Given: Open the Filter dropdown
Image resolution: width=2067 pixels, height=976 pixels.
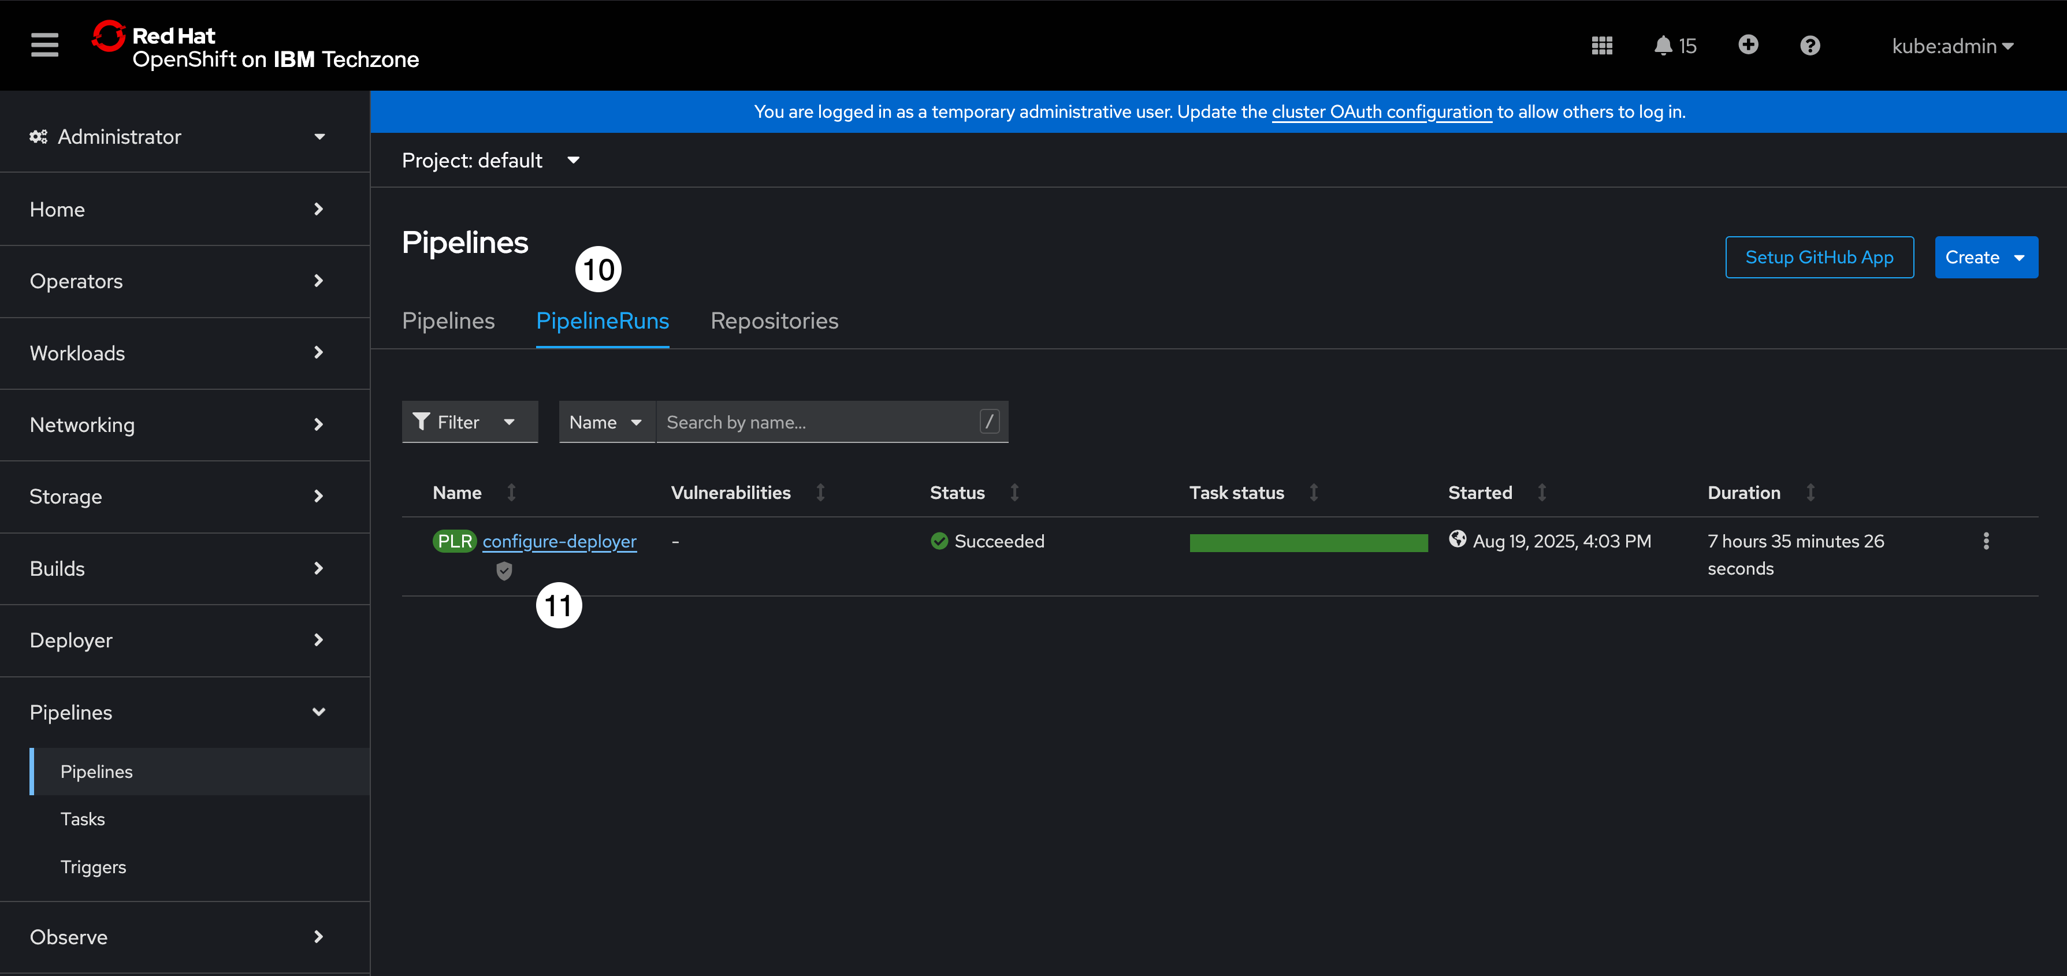Looking at the screenshot, I should [x=470, y=422].
